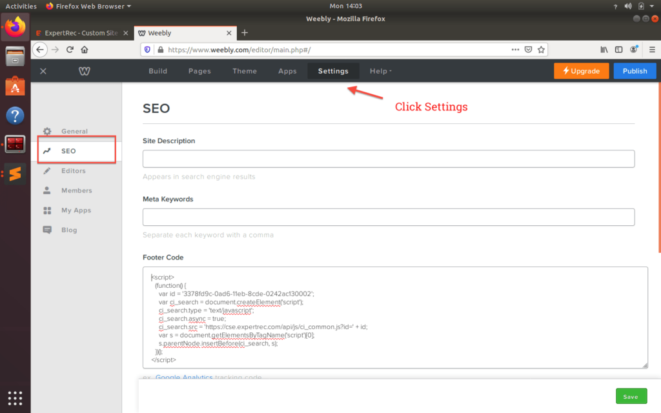Switch to the ExpertRec browser tab
This screenshot has height=413, width=661.
(x=77, y=32)
